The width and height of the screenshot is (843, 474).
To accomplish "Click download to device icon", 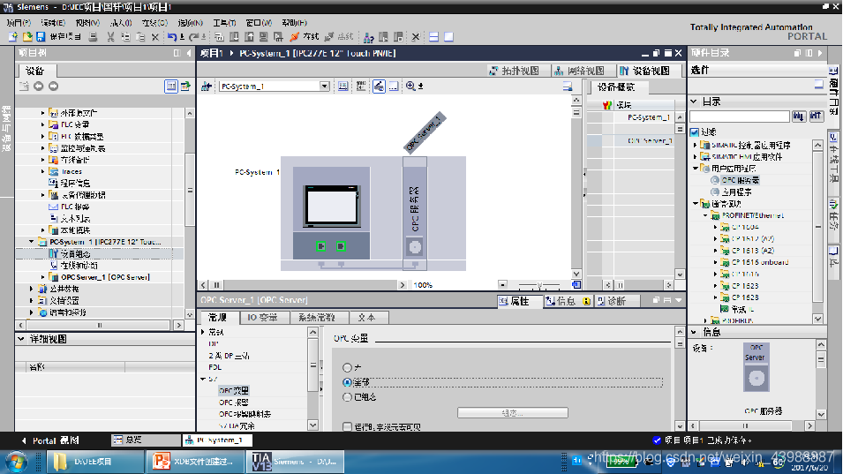I will pyautogui.click(x=235, y=37).
